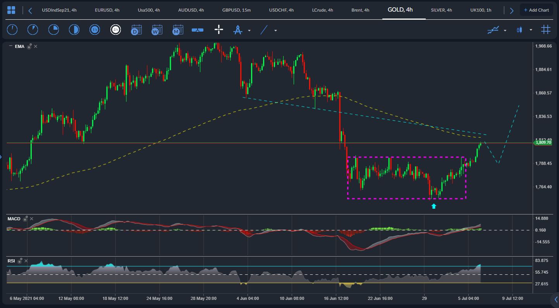
Task: Show previous chart tabs with left arrow
Action: pos(30,10)
